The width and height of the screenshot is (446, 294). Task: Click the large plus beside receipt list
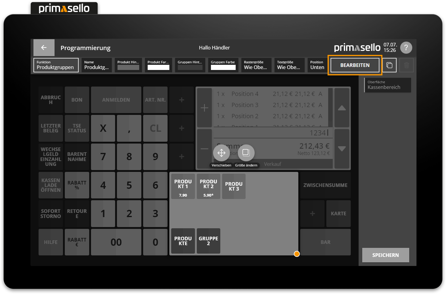click(x=204, y=108)
